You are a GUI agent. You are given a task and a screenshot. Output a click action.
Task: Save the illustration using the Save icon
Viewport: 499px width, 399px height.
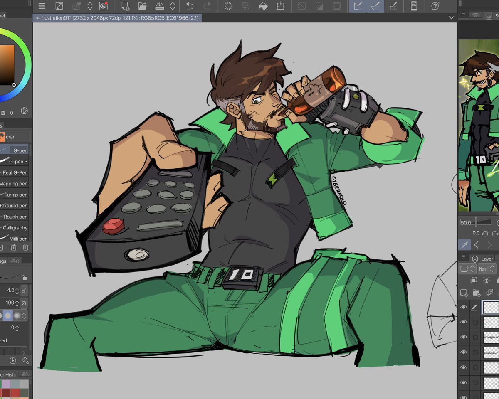tap(160, 6)
